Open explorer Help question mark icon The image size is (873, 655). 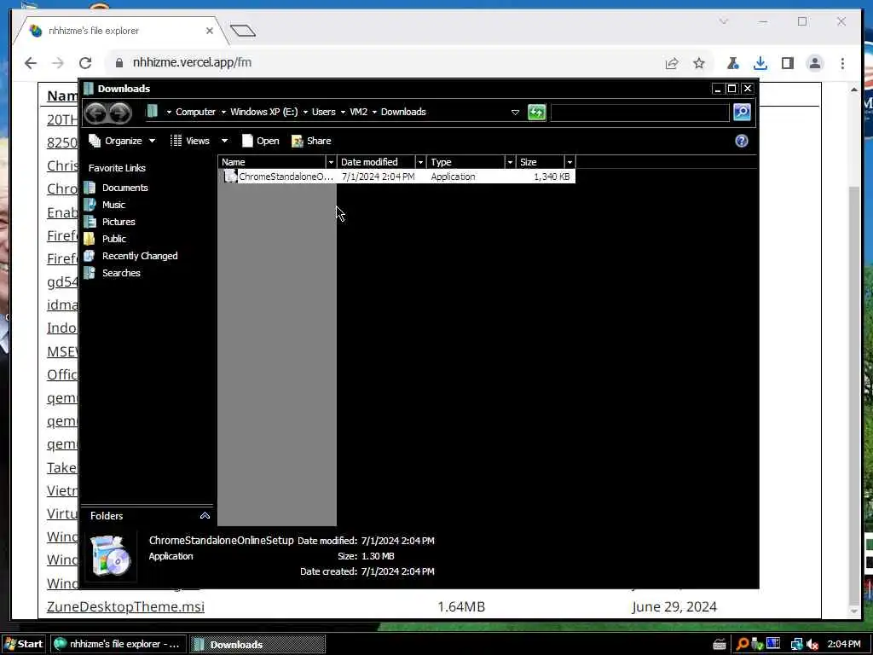[x=742, y=141]
